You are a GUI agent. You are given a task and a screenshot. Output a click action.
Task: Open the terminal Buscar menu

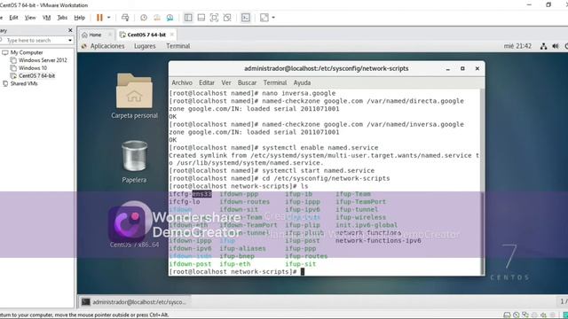247,82
